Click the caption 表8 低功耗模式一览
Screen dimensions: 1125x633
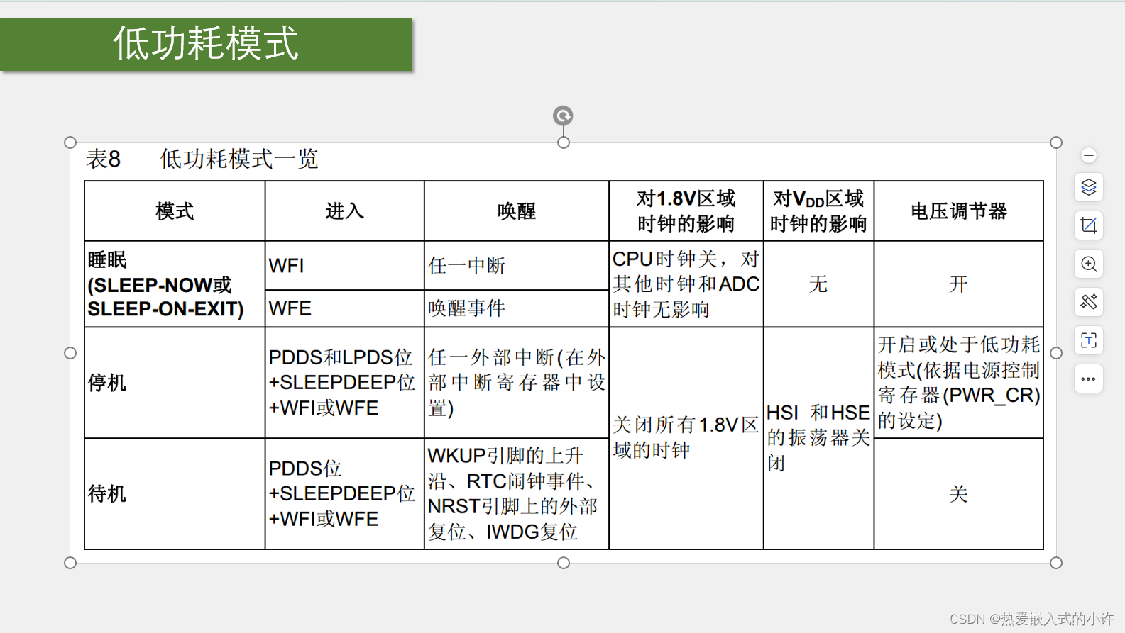click(x=202, y=159)
